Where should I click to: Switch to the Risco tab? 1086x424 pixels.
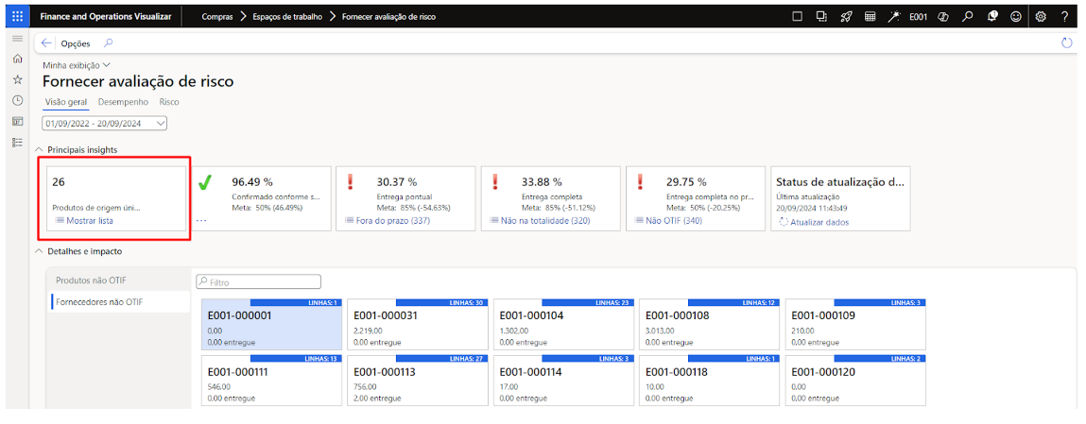[168, 102]
